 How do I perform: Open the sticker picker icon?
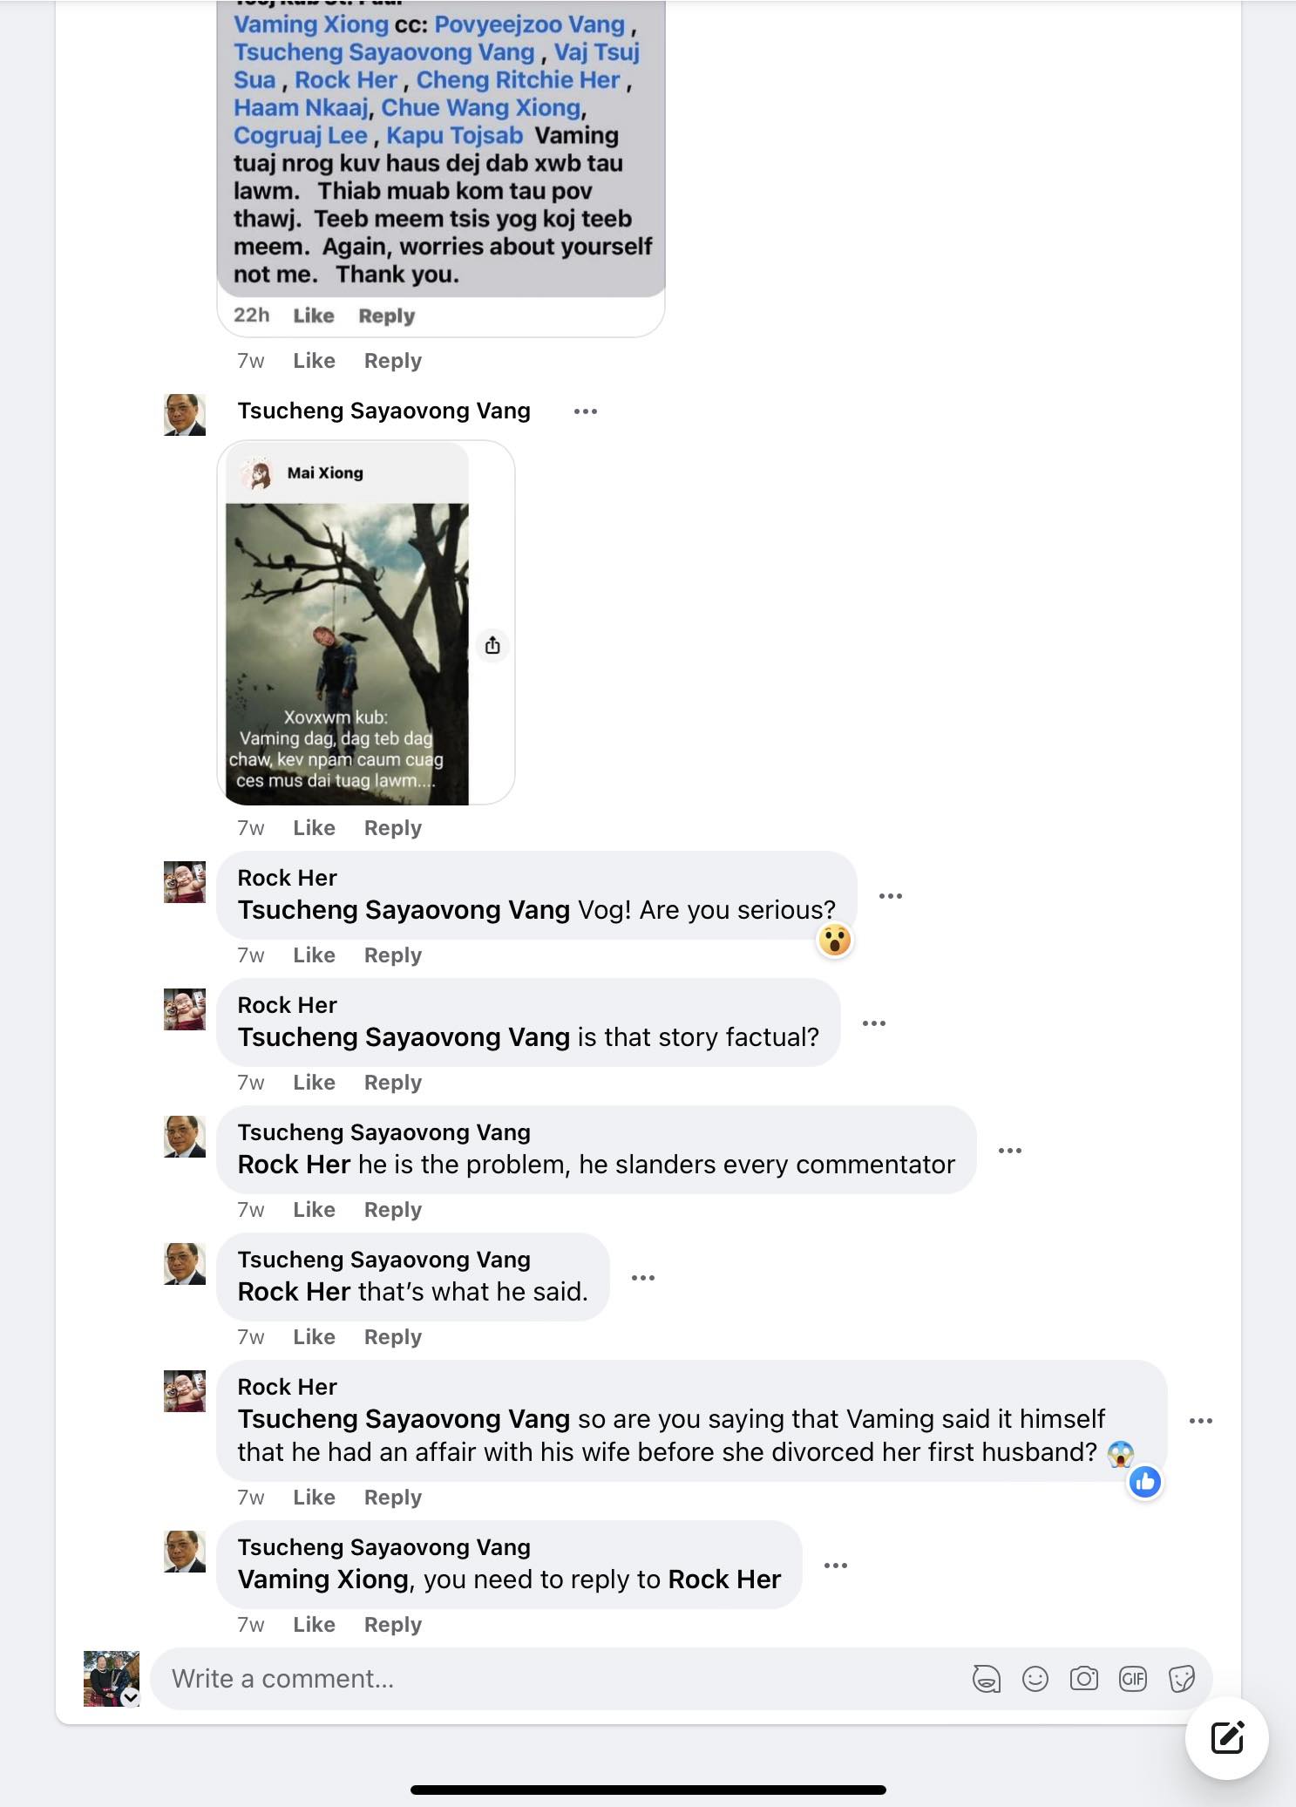(x=1181, y=1679)
